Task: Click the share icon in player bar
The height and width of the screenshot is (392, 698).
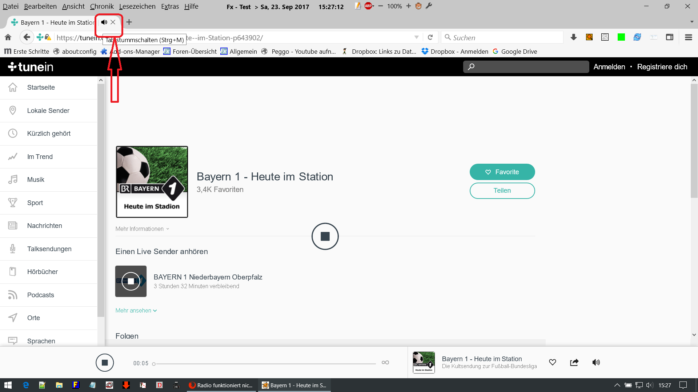Action: point(574,362)
